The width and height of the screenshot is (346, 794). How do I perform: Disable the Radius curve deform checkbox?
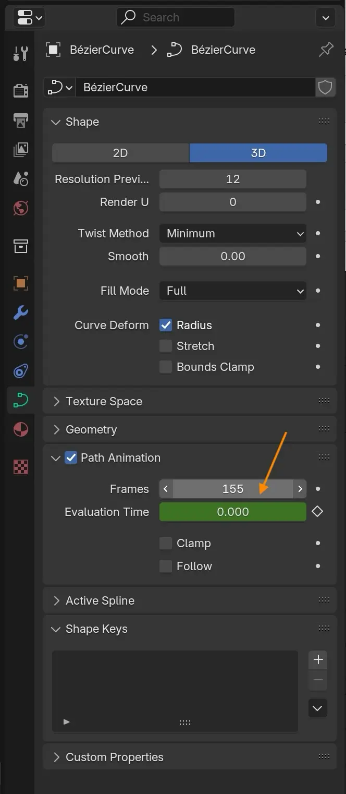[x=166, y=325]
